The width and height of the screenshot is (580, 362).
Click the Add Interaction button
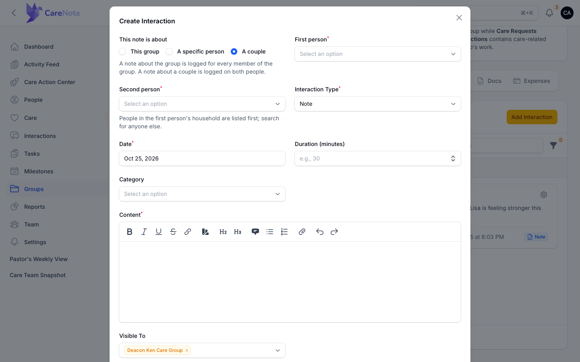coord(532,117)
